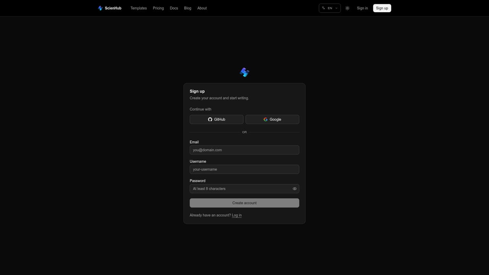Screen dimensions: 489x275
Task: Open the About page
Action: [x=202, y=8]
